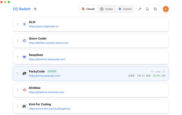Open the platform.deepseek.com link
Screen dimensions: 182x115
47,59
